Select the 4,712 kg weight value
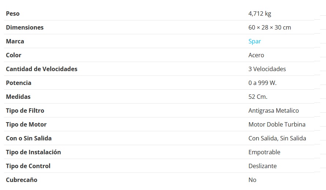Screen dimensions: 326x190 260,13
